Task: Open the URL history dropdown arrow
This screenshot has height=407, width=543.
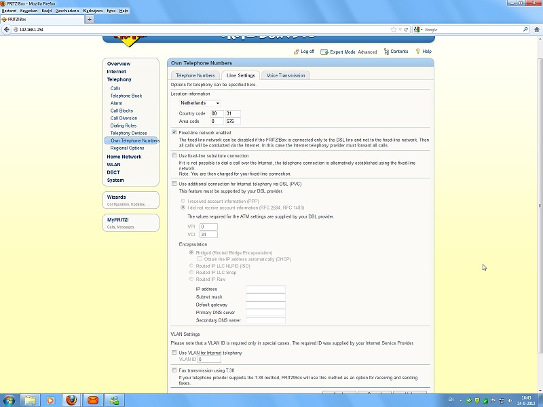Action: coord(400,29)
